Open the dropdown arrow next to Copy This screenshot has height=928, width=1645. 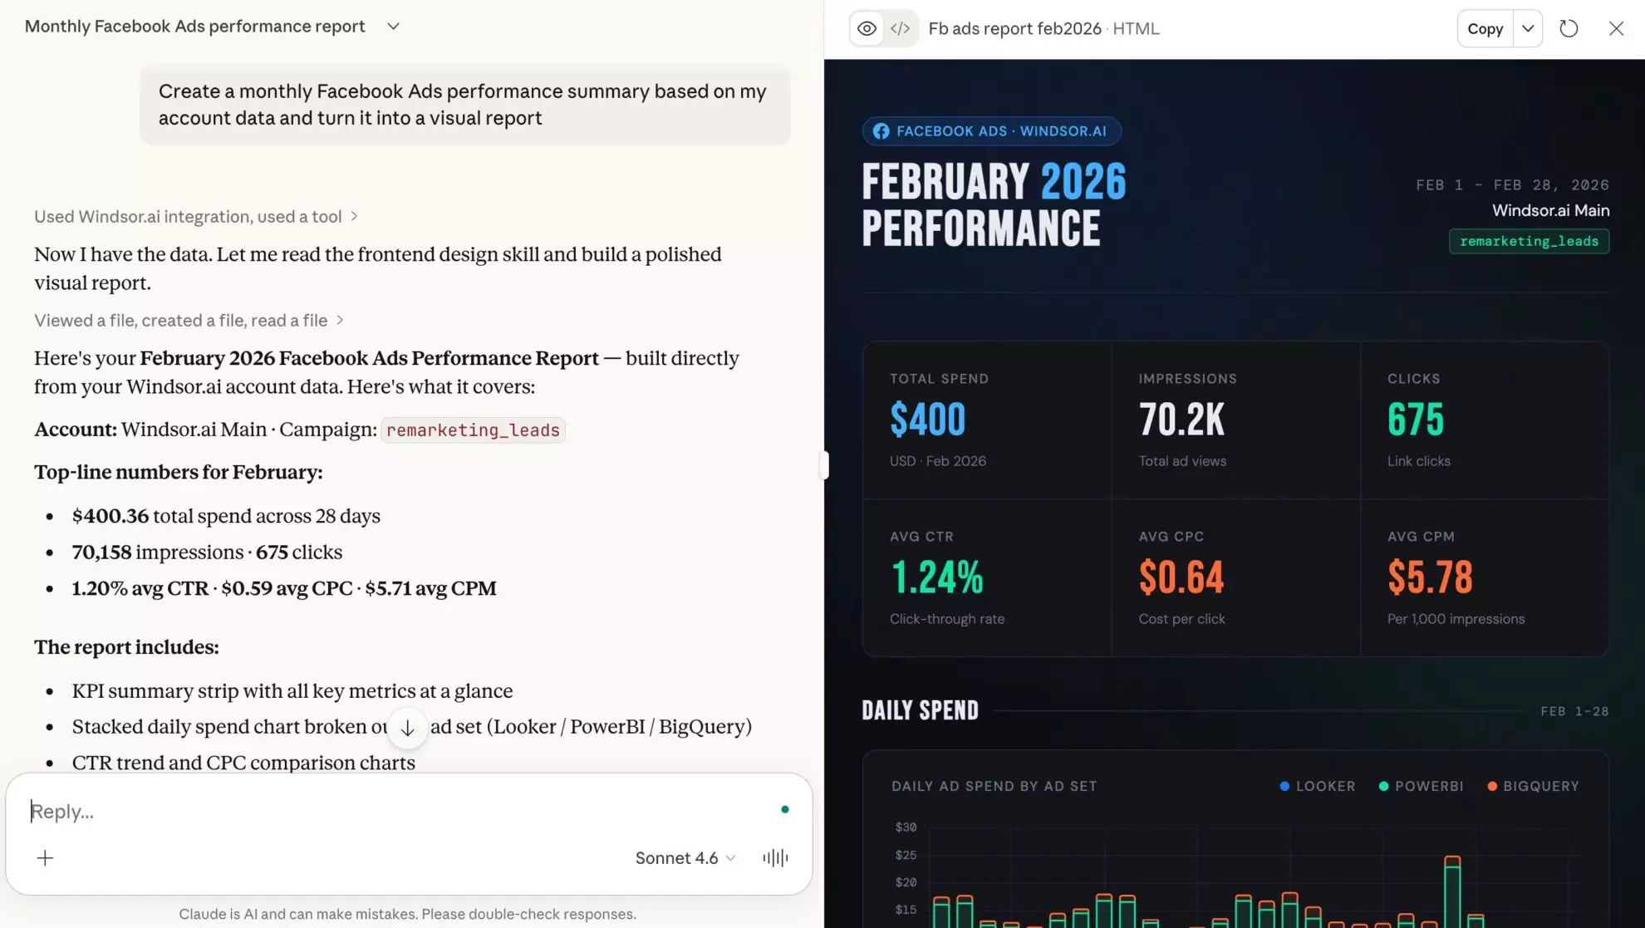click(x=1527, y=27)
